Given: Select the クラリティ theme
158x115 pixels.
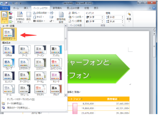Looking at the screenshot, I should point(40,90).
